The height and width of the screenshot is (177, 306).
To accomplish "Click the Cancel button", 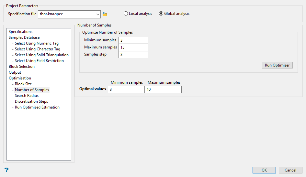I will point(290,170).
